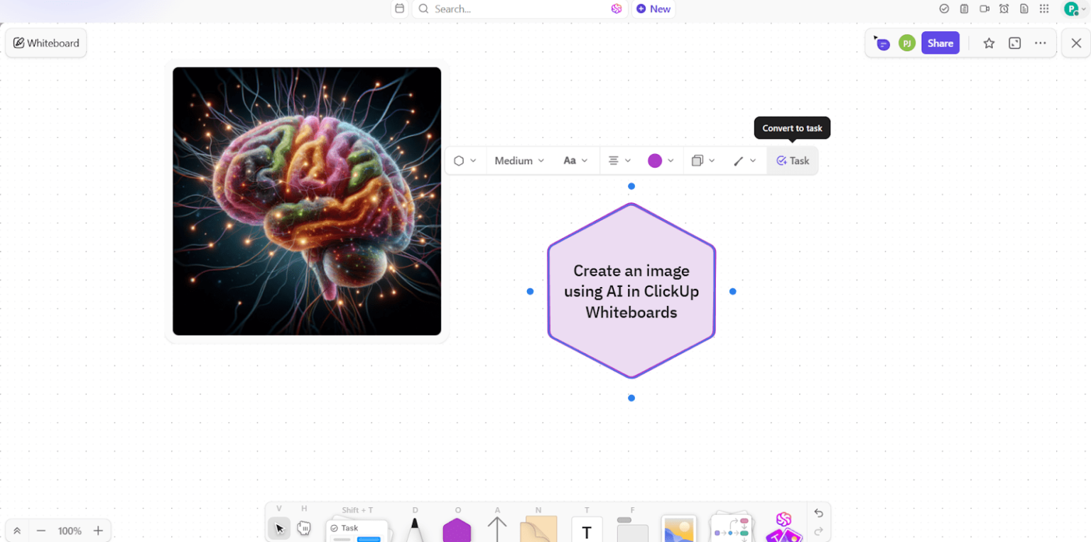
Task: Choose the Connector arrow tool
Action: [497, 528]
